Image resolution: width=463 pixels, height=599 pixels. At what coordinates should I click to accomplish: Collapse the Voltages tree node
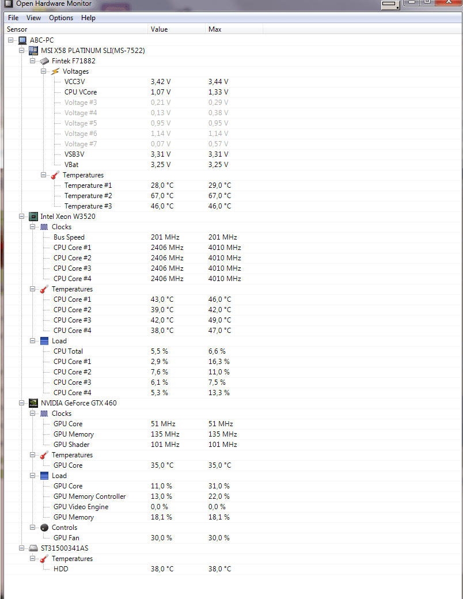pyautogui.click(x=44, y=71)
